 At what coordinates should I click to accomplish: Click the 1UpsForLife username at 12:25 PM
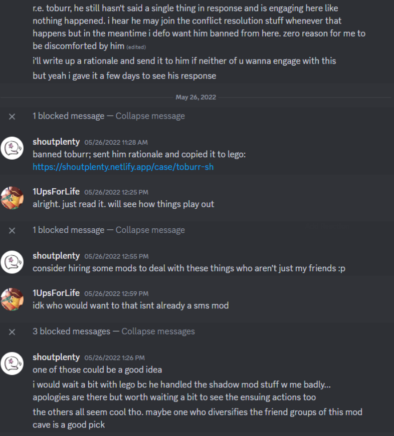coord(56,192)
